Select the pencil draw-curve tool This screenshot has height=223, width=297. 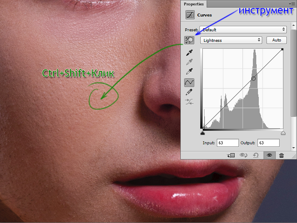tap(189, 92)
